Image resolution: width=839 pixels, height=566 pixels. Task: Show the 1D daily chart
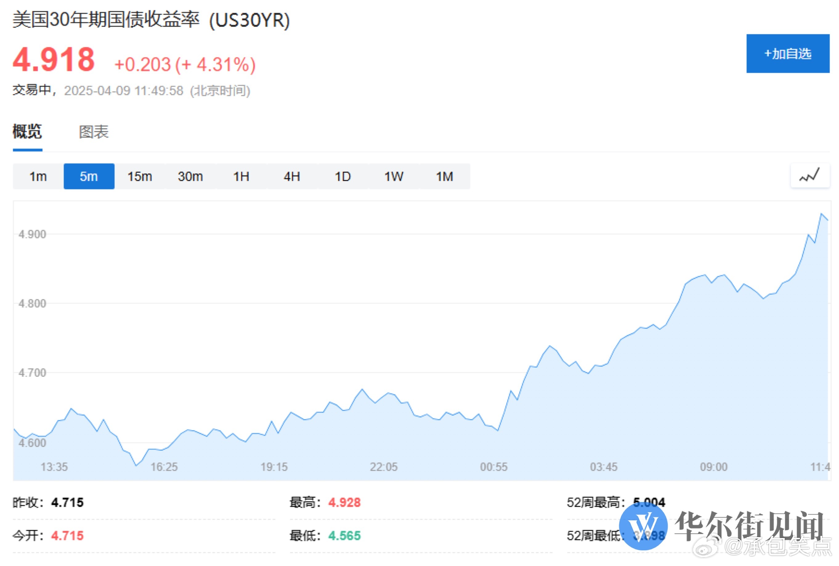342,176
